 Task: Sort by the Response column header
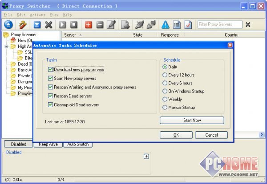(170, 35)
